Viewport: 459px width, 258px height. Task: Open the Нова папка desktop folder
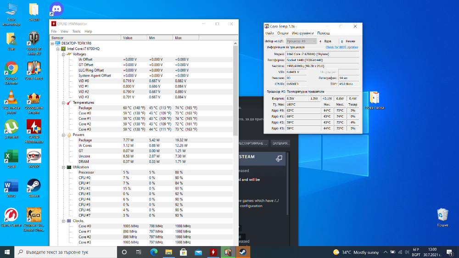pos(375,100)
